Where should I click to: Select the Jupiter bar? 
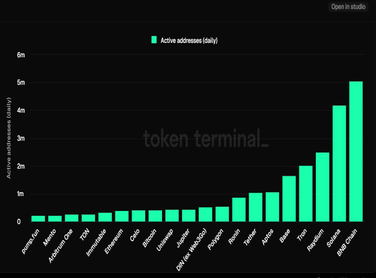(x=189, y=215)
